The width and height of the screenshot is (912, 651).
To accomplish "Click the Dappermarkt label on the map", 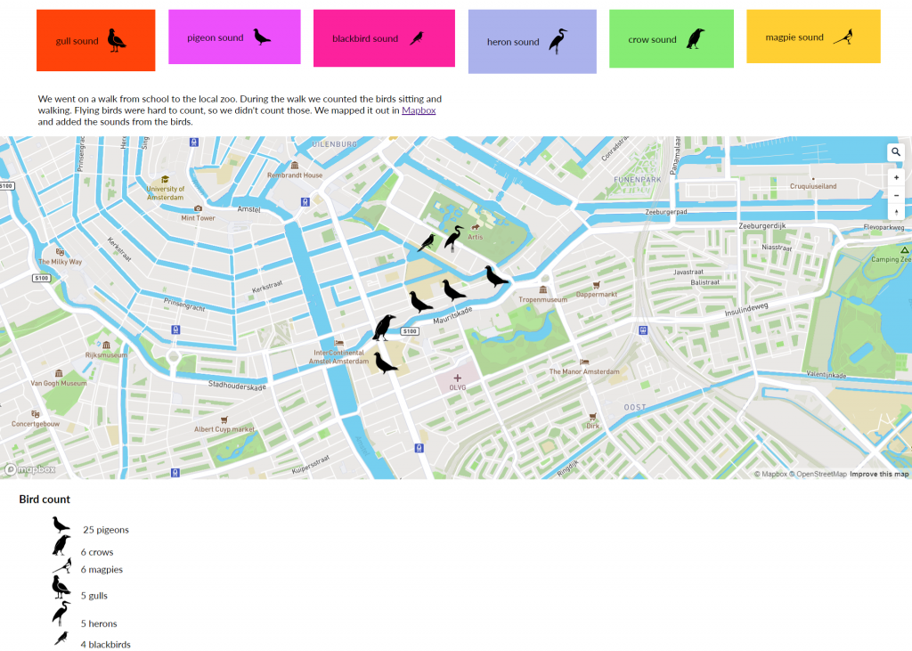I will (597, 295).
